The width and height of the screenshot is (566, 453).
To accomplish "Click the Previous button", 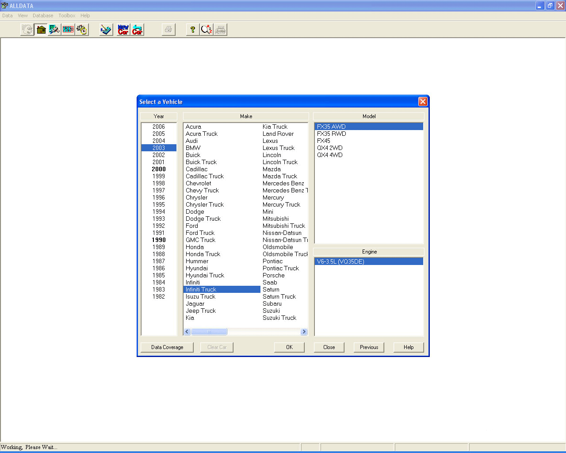I will 369,347.
